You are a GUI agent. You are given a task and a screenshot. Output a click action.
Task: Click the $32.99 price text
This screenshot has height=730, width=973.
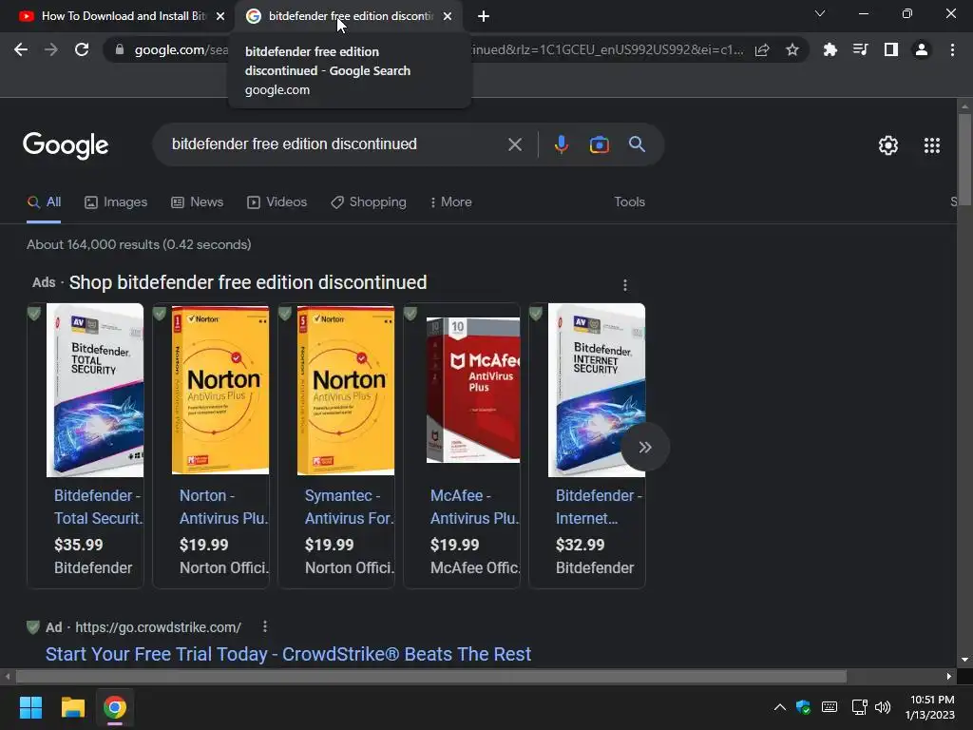(580, 545)
